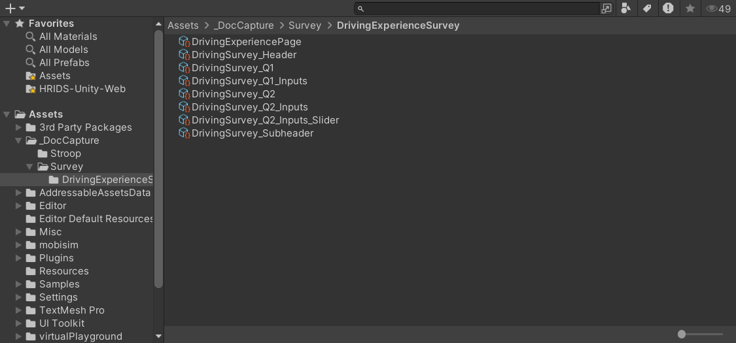Expand the 3rd Party Packages folder

point(18,127)
